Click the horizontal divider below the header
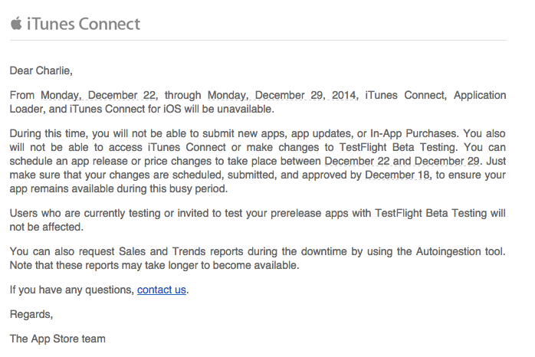The height and width of the screenshot is (357, 535). point(258,41)
